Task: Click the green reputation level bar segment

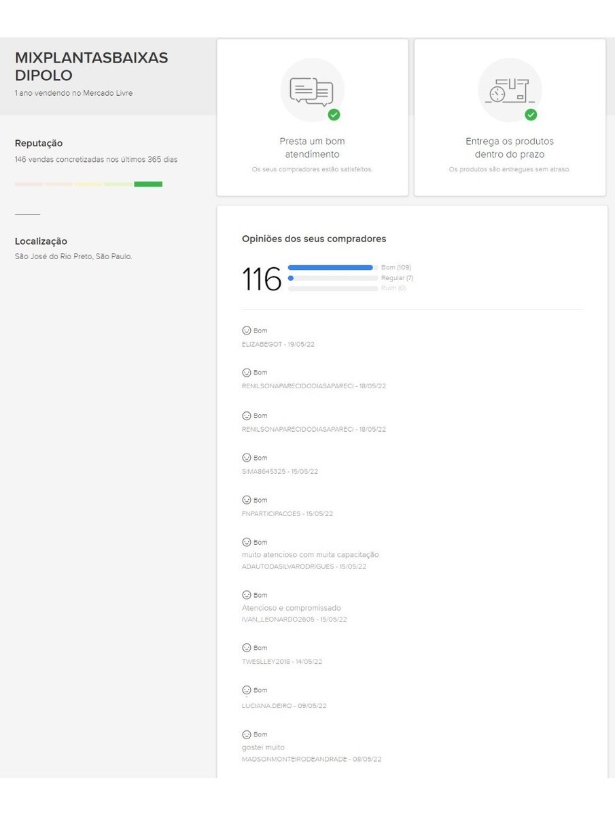Action: coord(148,184)
